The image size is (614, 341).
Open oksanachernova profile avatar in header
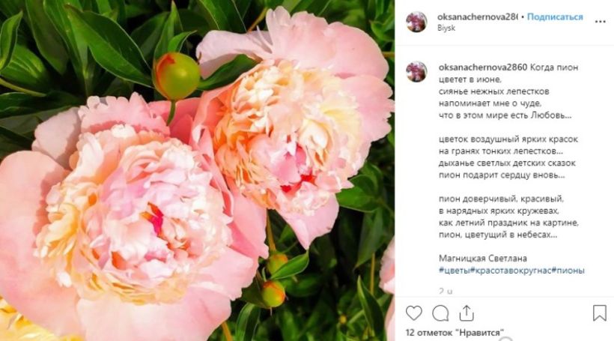416,22
